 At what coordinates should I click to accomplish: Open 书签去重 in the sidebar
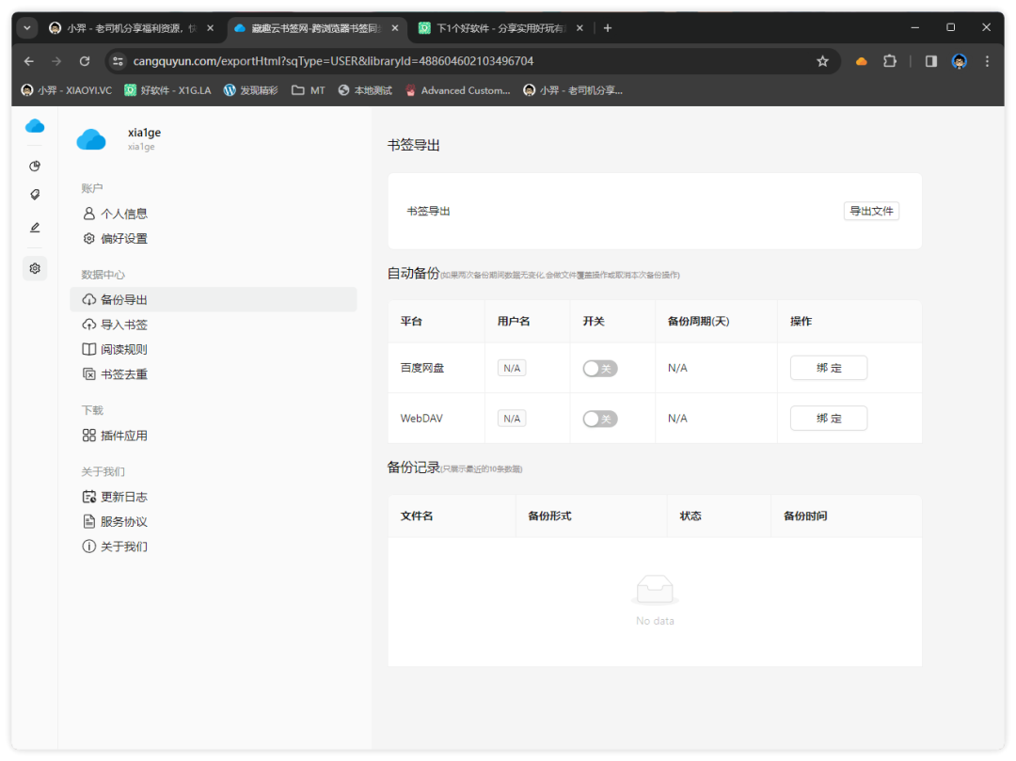124,374
